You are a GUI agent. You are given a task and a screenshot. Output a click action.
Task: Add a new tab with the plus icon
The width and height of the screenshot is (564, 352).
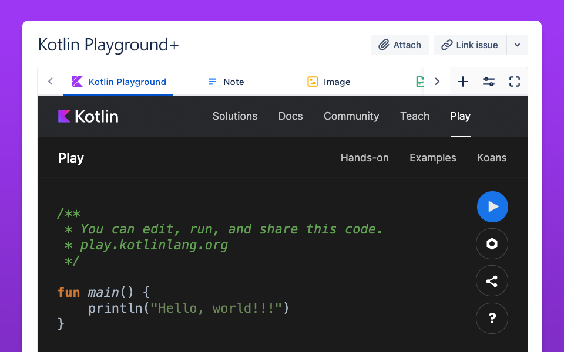462,82
